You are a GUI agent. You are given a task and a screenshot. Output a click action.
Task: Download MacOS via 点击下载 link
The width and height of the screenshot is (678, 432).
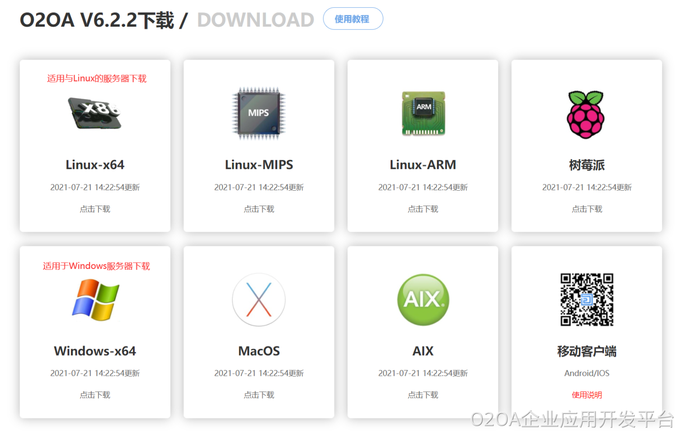click(x=259, y=394)
